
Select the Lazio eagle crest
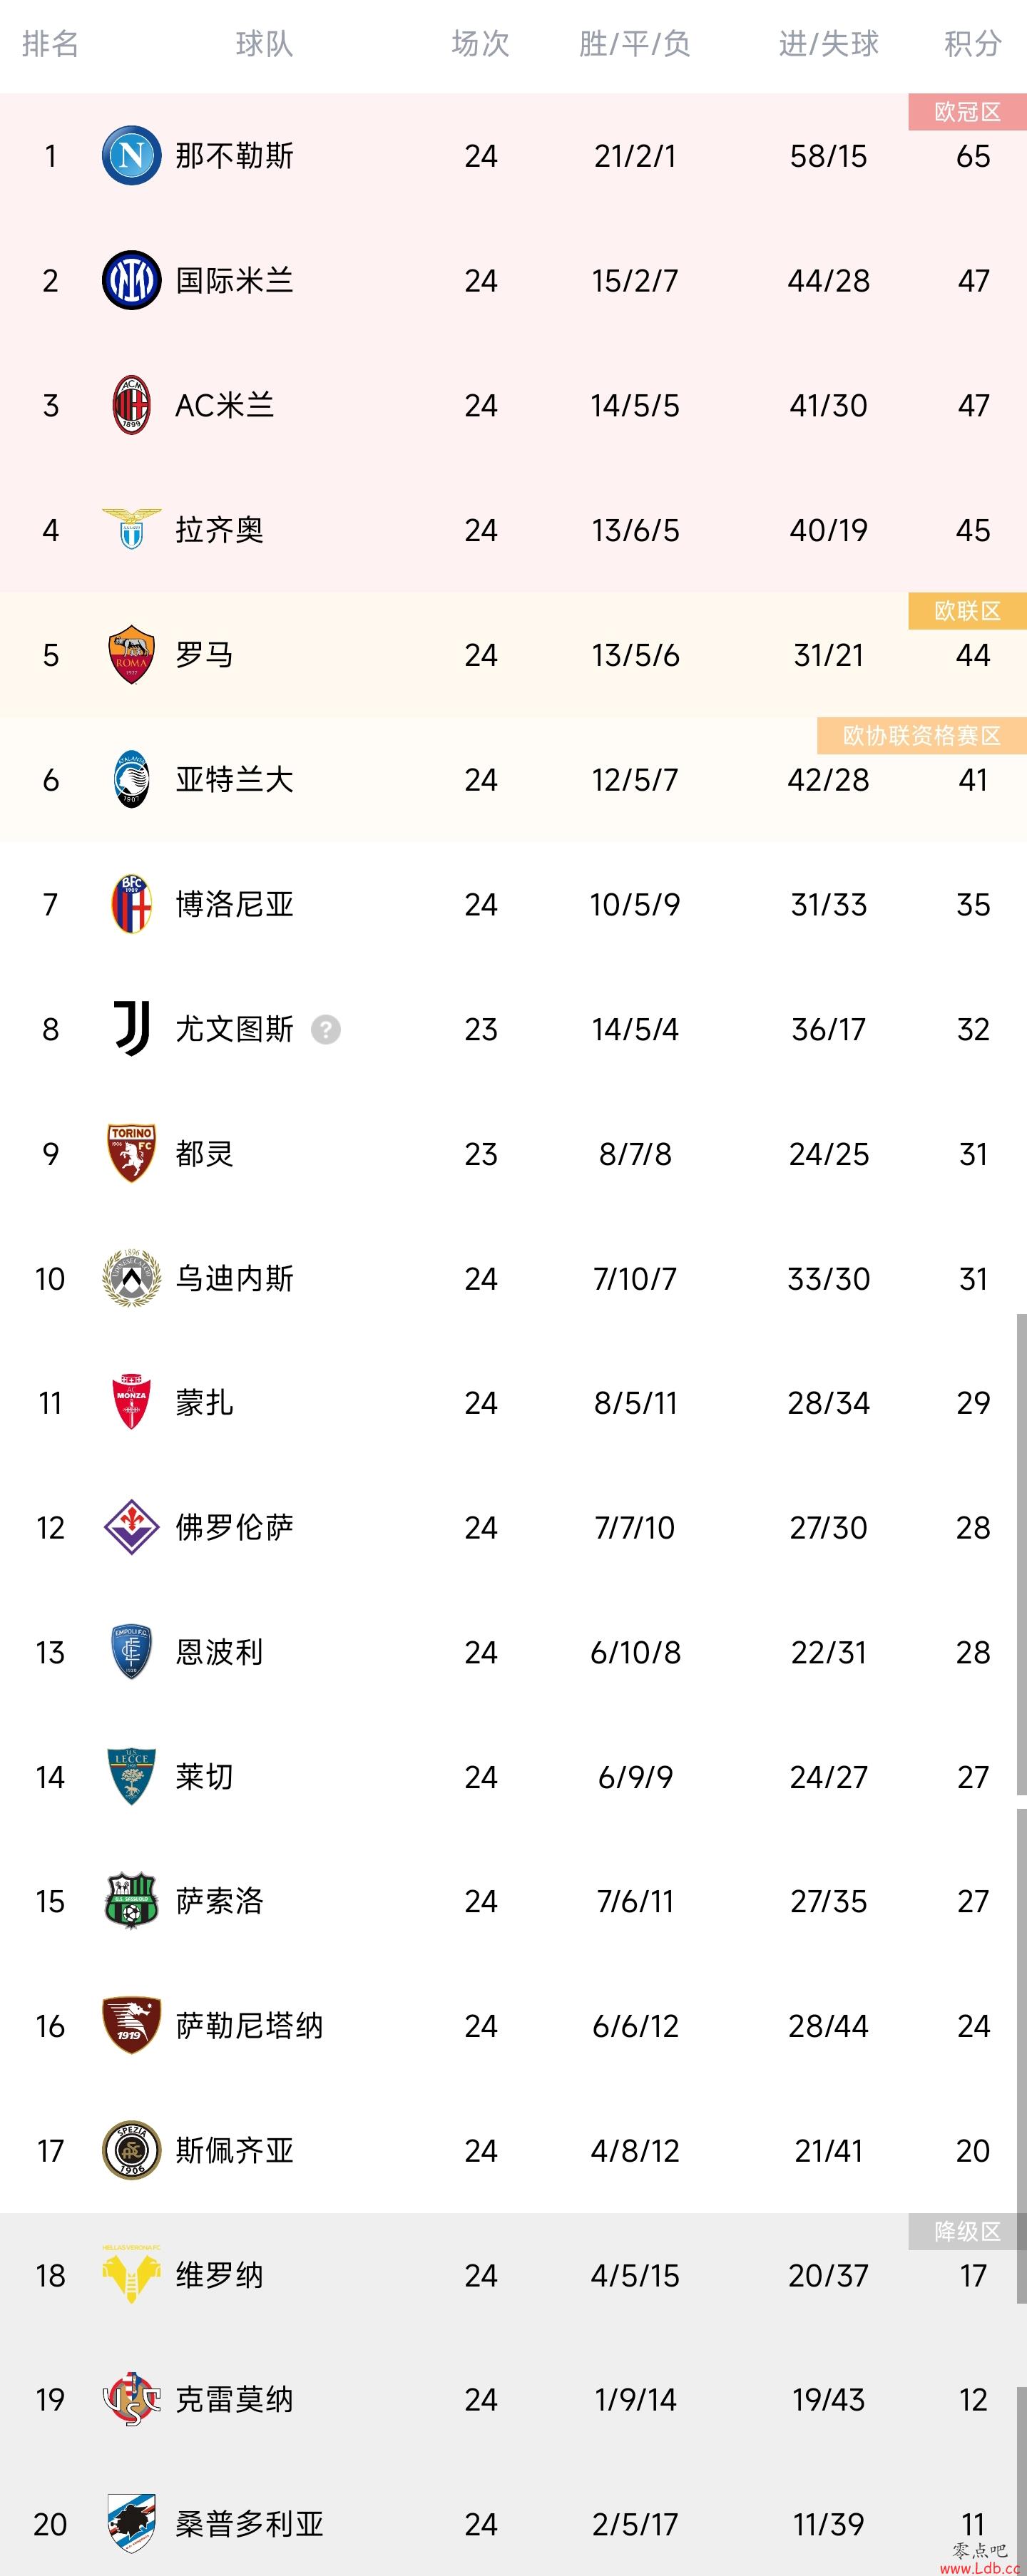[131, 529]
